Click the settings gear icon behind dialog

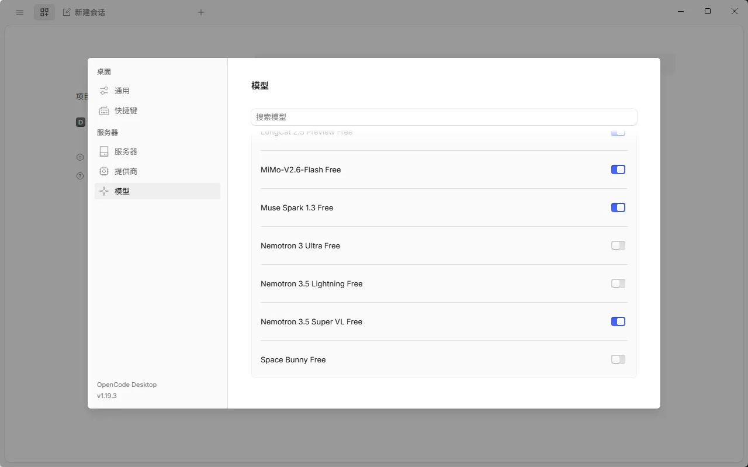click(81, 157)
